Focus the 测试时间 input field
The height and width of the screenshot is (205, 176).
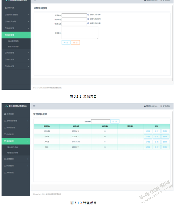tap(74, 20)
